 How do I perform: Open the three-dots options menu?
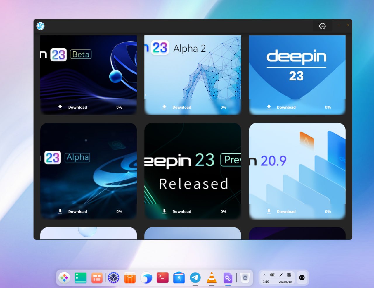pyautogui.click(x=323, y=26)
